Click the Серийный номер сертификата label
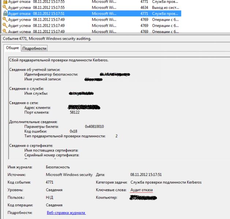Image resolution: width=230 pixels, height=219 pixels. 52,155
